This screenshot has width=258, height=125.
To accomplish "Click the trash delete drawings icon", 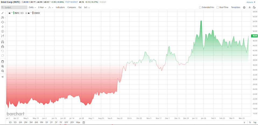I will [3, 62].
